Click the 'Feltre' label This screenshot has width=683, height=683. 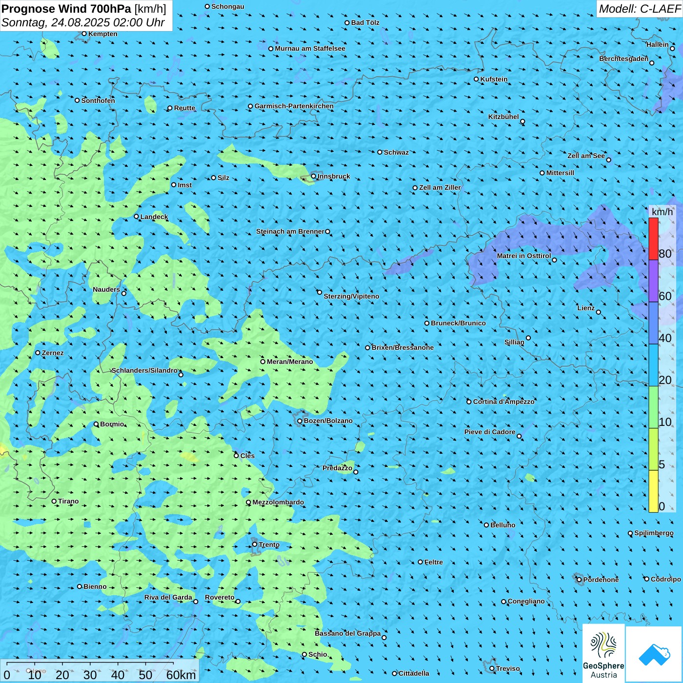coord(433,562)
